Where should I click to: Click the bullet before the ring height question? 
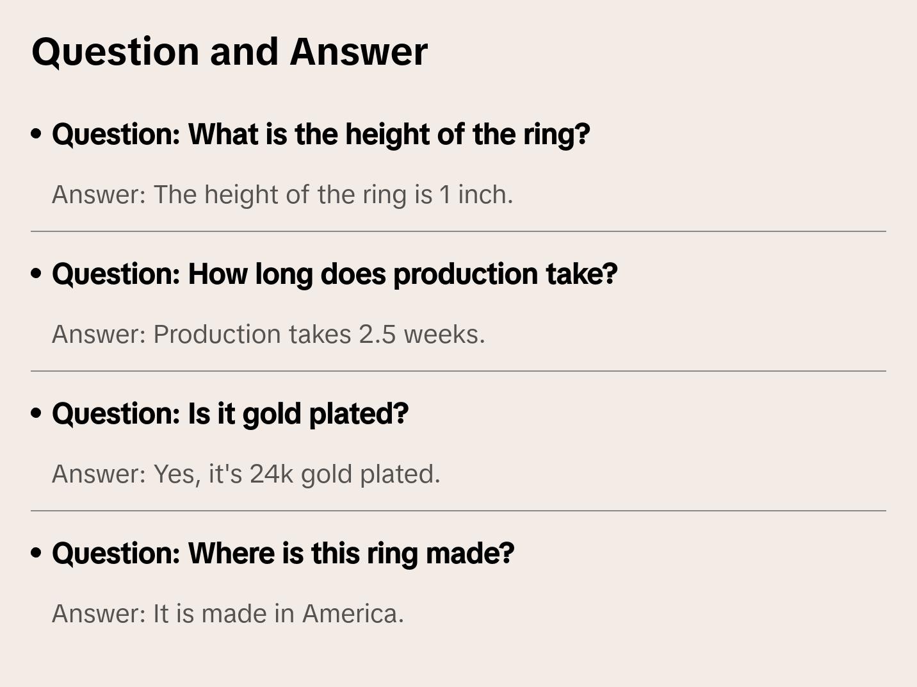[x=37, y=134]
